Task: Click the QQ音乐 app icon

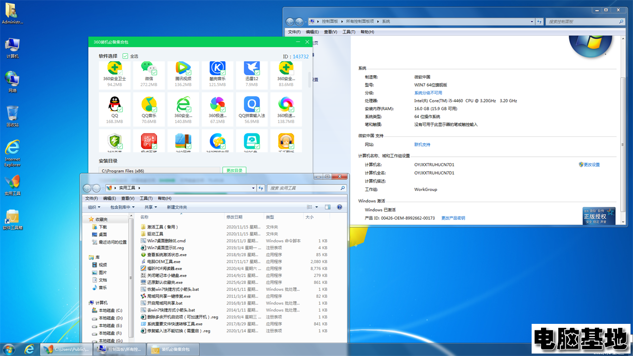Action: click(x=149, y=104)
